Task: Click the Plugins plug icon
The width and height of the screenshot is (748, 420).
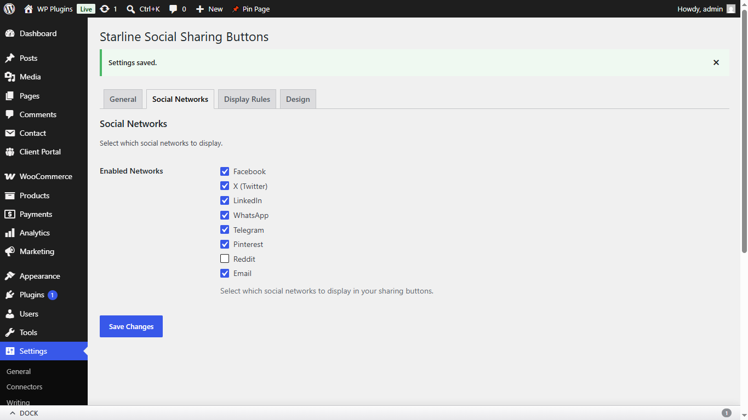Action: point(10,295)
